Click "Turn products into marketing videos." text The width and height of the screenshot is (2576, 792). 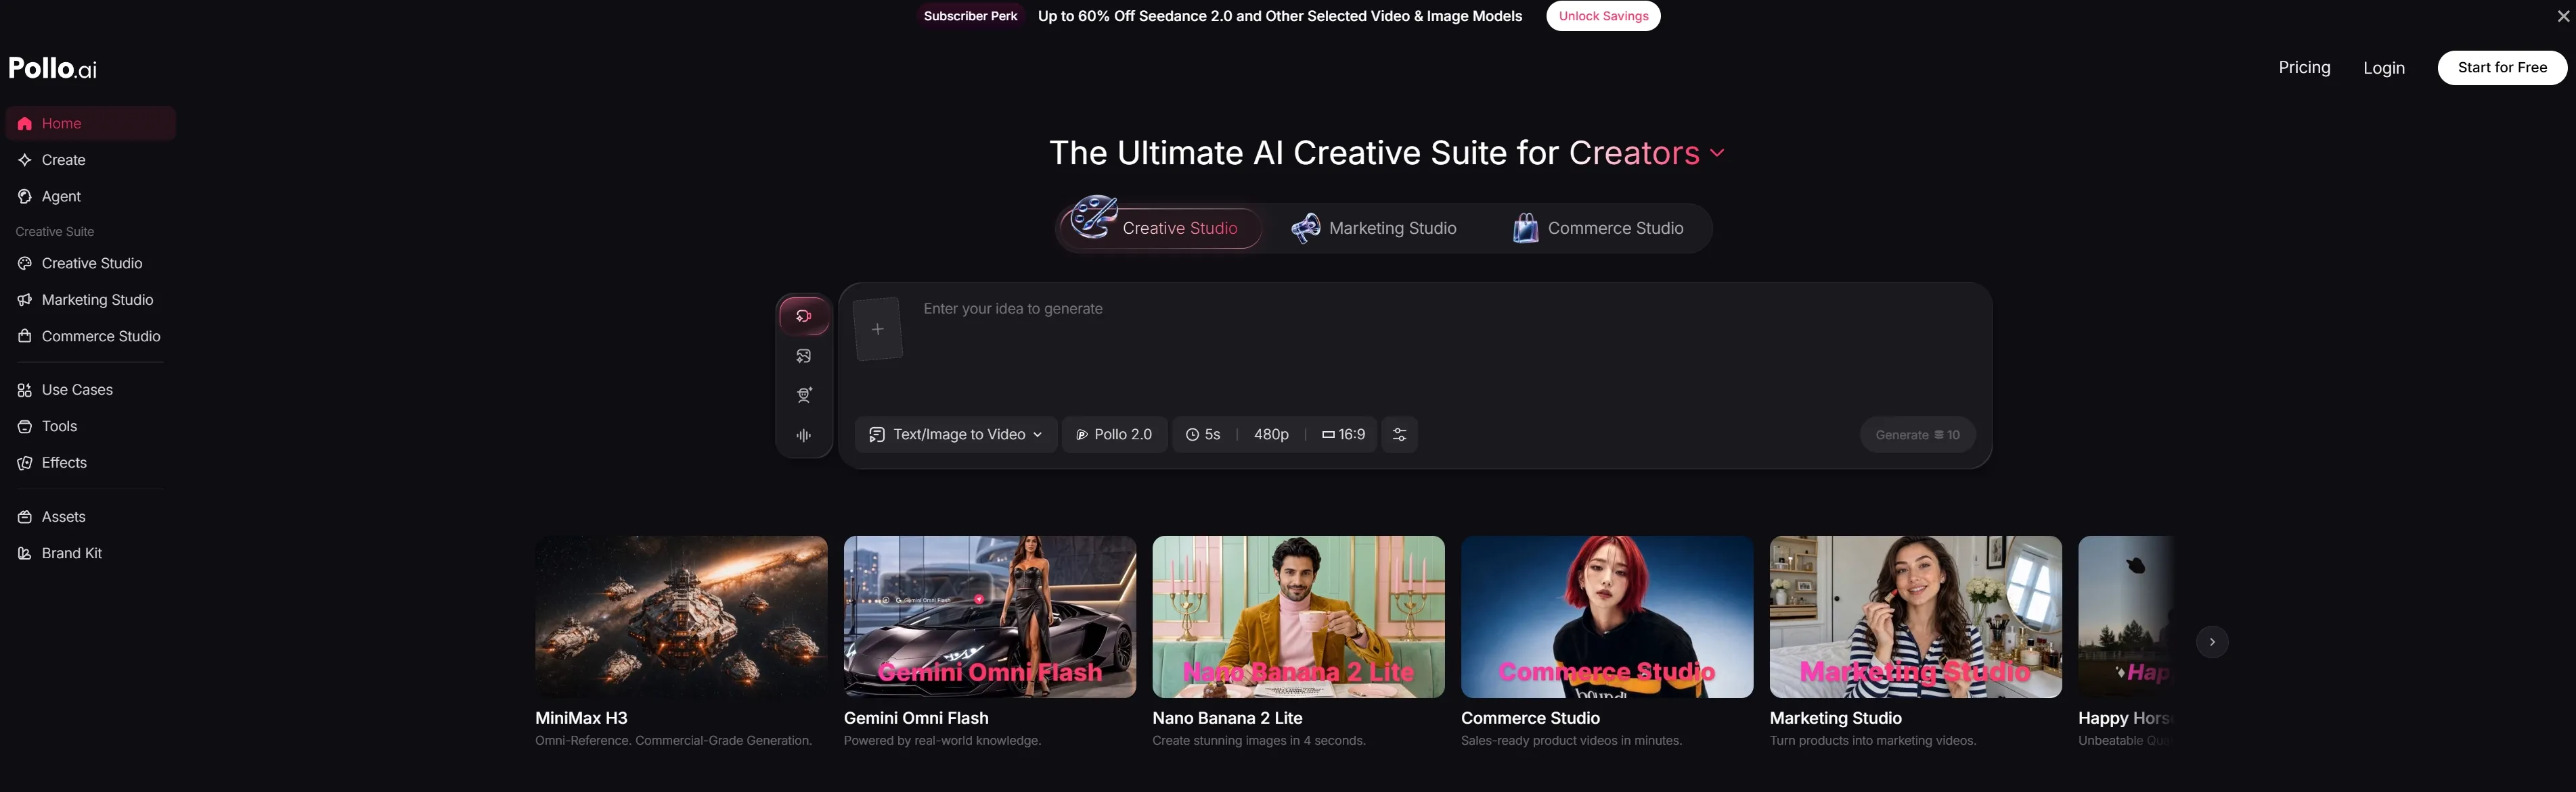(1873, 741)
